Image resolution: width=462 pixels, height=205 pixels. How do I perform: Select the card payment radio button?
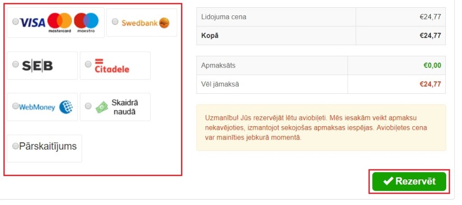16,22
